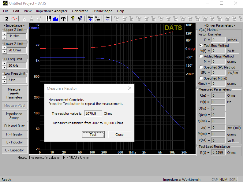Click the L IN left-input toolbar icon
The width and height of the screenshot is (243, 182).
point(24,19)
